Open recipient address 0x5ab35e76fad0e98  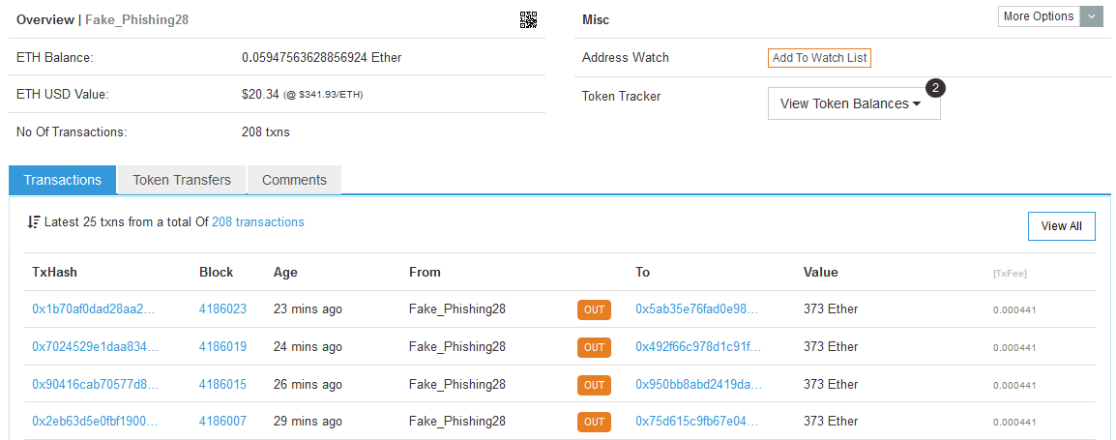coord(696,309)
